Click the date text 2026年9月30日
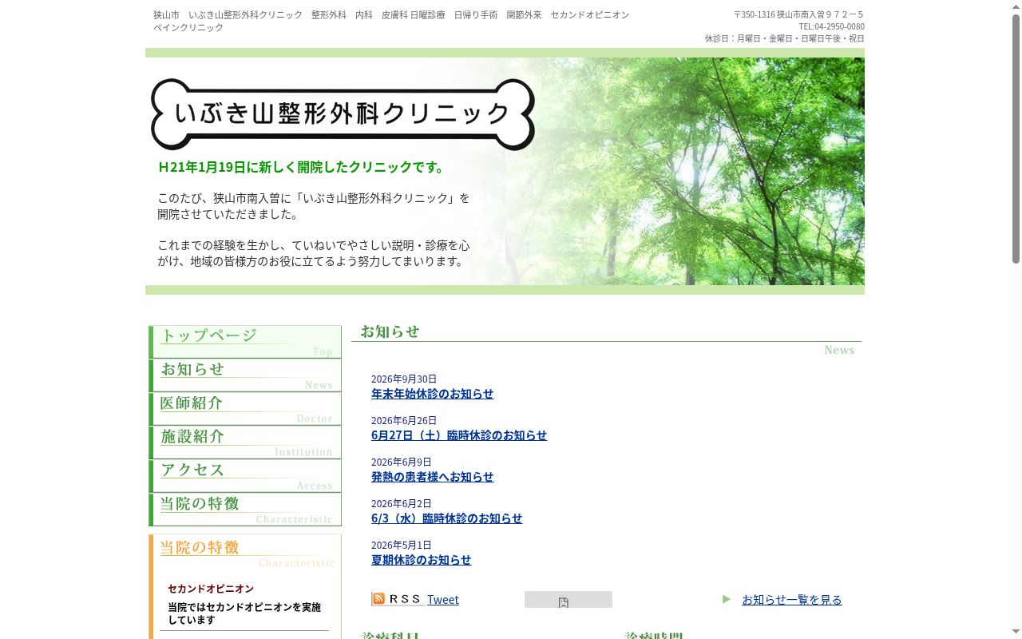 pyautogui.click(x=404, y=379)
